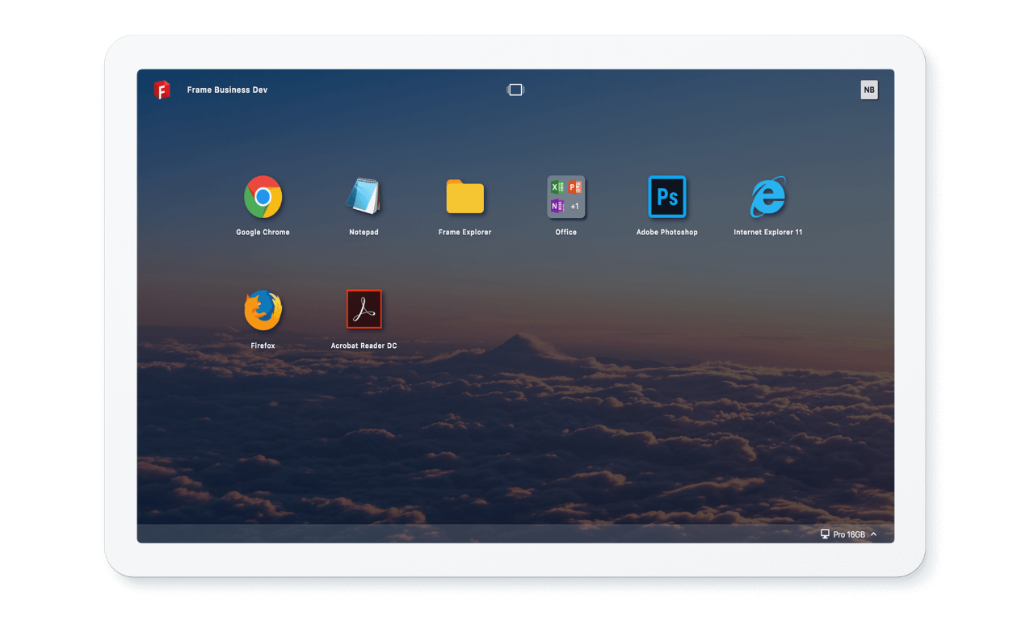Viewport: 1034px width, 620px height.
Task: Click the Frame logo in the top bar
Action: (162, 90)
